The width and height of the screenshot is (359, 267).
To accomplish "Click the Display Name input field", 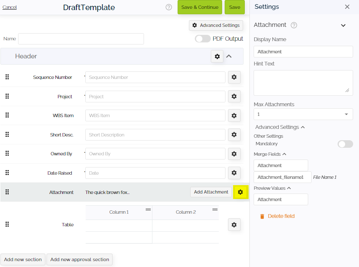I will pyautogui.click(x=303, y=52).
